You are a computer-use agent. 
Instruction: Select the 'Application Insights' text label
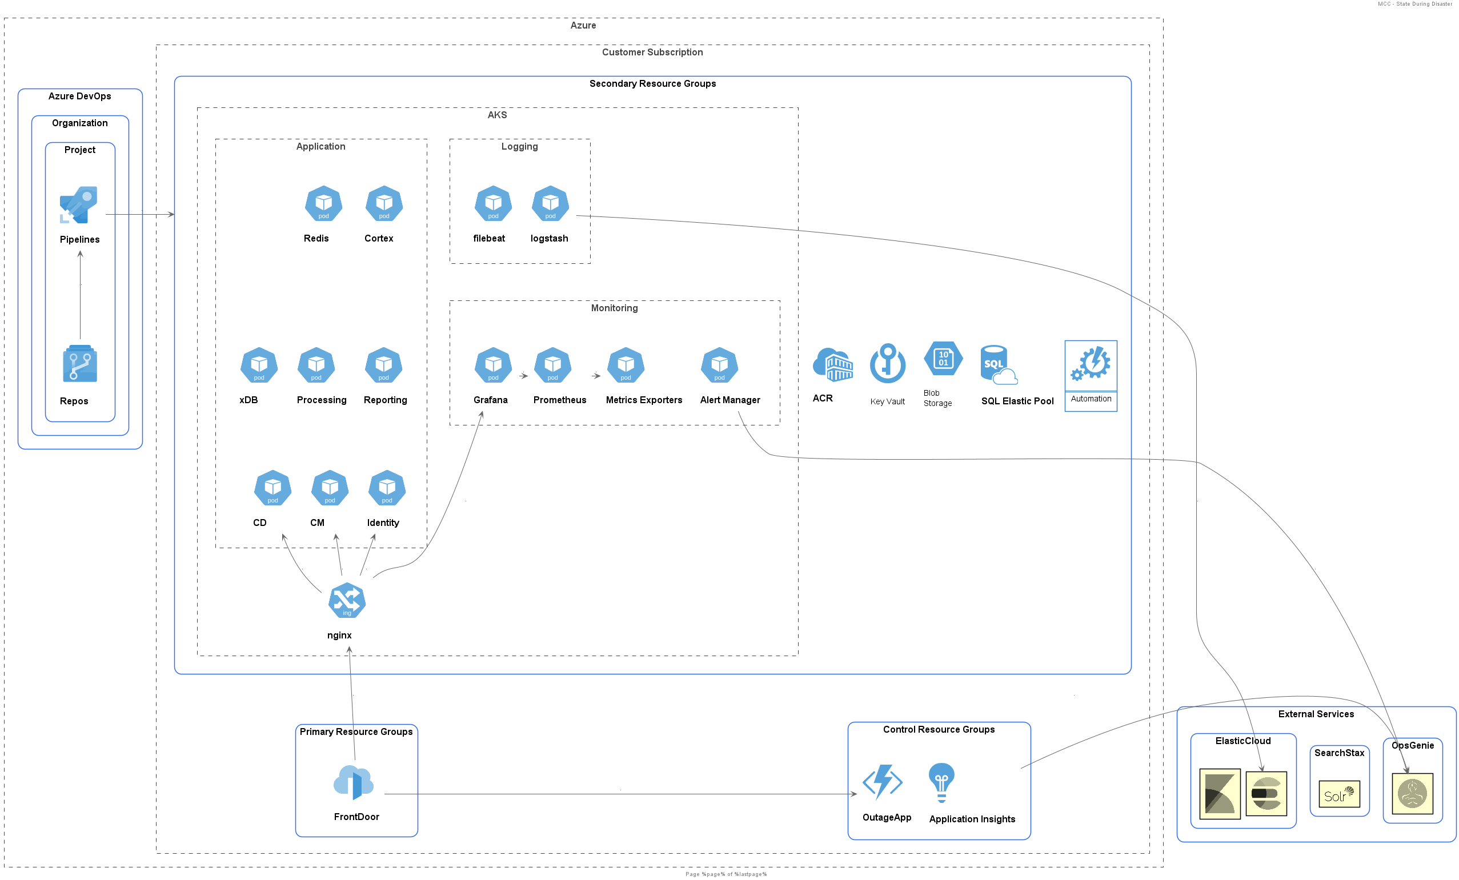972,819
